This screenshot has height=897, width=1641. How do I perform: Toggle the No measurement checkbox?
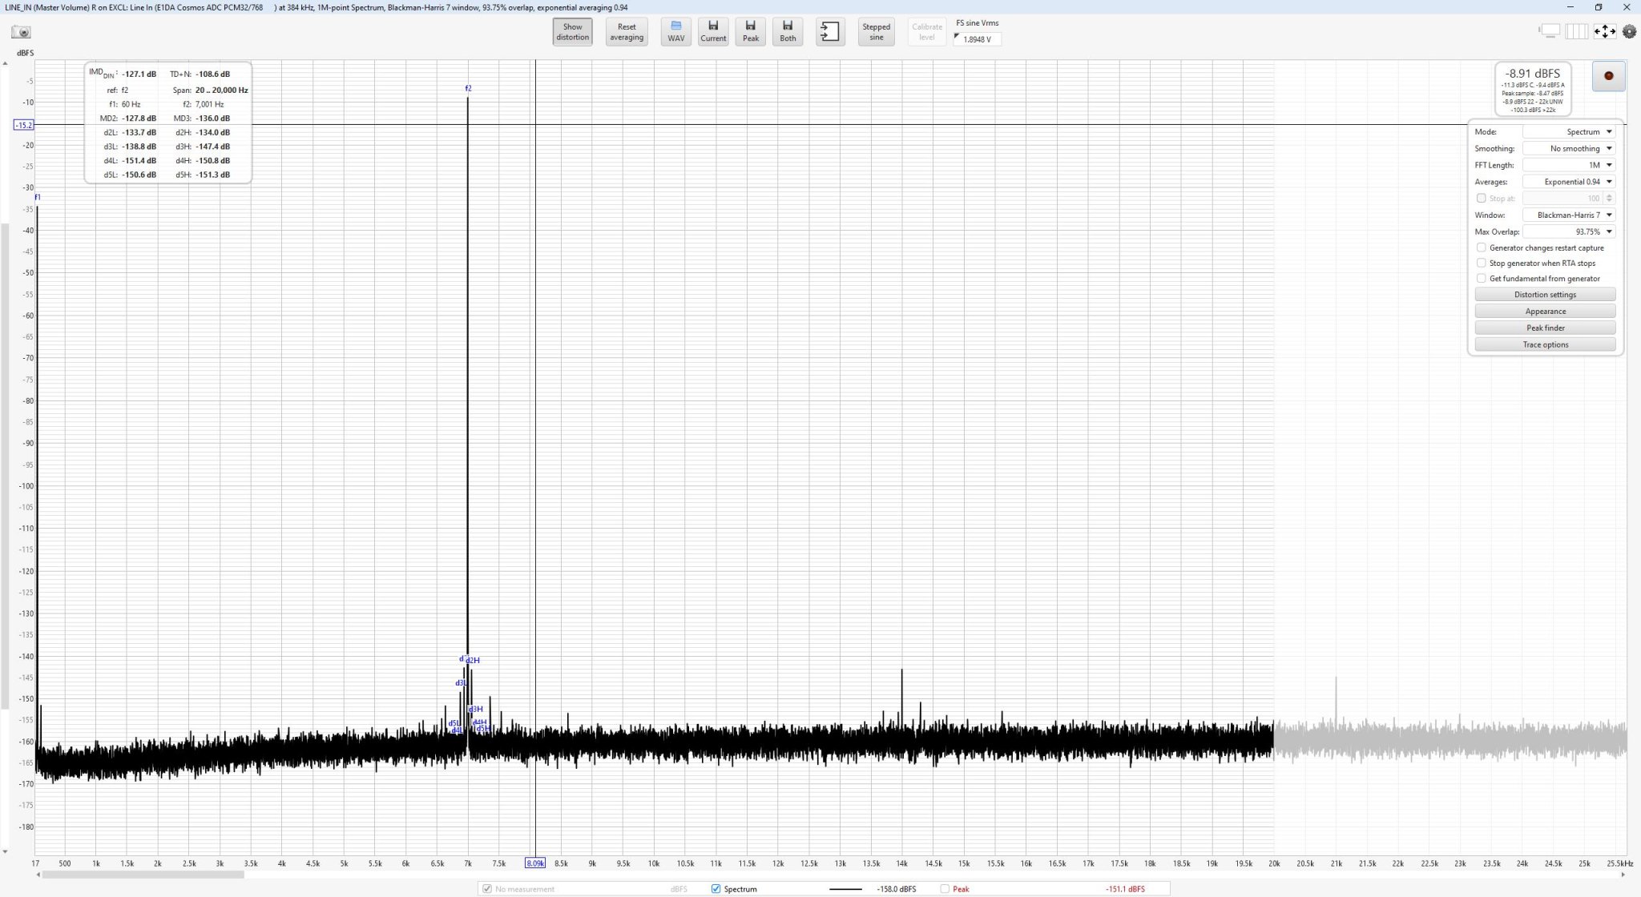(x=486, y=889)
